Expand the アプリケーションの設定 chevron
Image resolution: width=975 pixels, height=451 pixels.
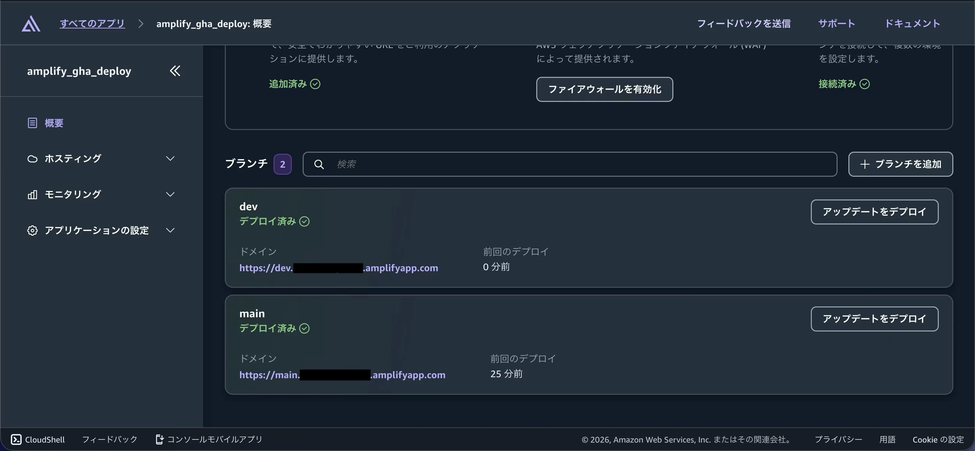coord(170,230)
